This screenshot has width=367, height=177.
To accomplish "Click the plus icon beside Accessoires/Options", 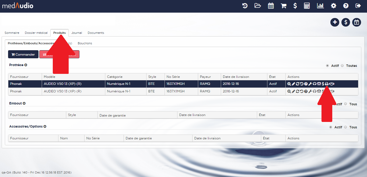I will (45, 127).
